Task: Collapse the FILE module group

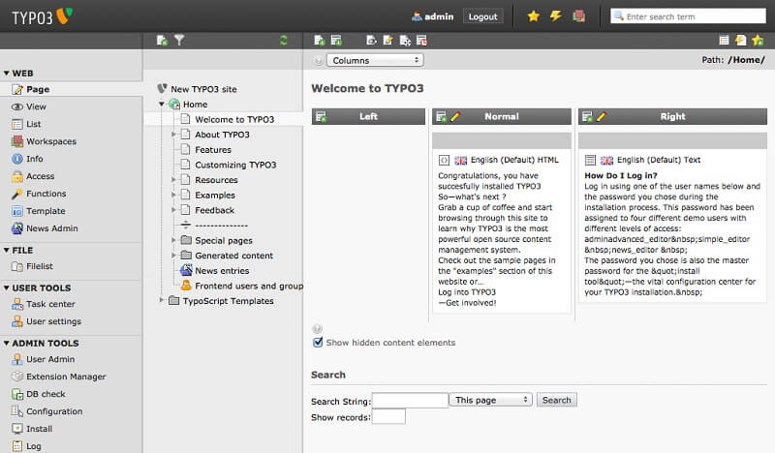Action: [7, 250]
